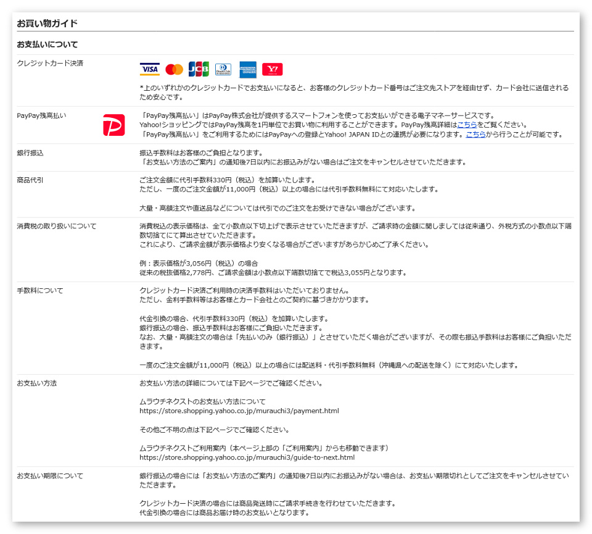Click the 手数料について row label
The width and height of the screenshot is (592, 534).
(40, 291)
